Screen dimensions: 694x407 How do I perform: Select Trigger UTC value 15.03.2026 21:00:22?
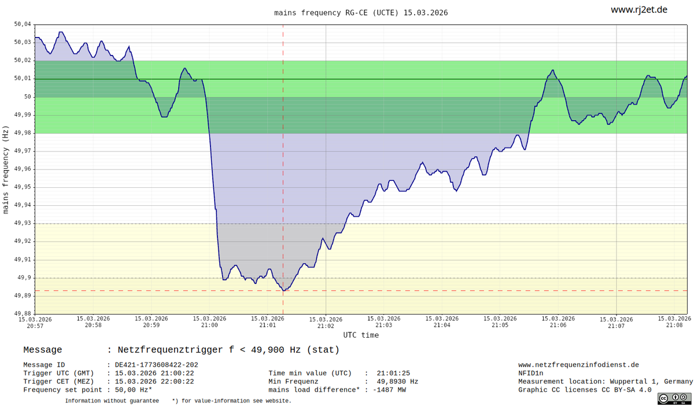click(154, 373)
